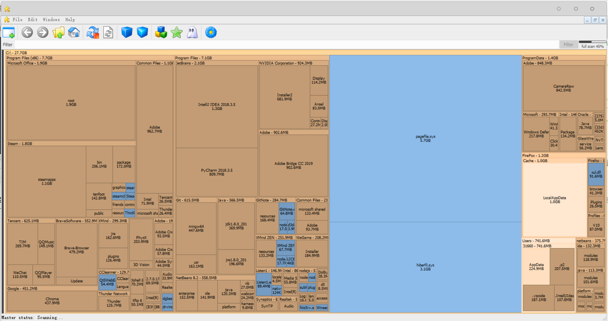Select the Listen1.exe 89.4MB file block
The image size is (608, 321).
coord(264,284)
